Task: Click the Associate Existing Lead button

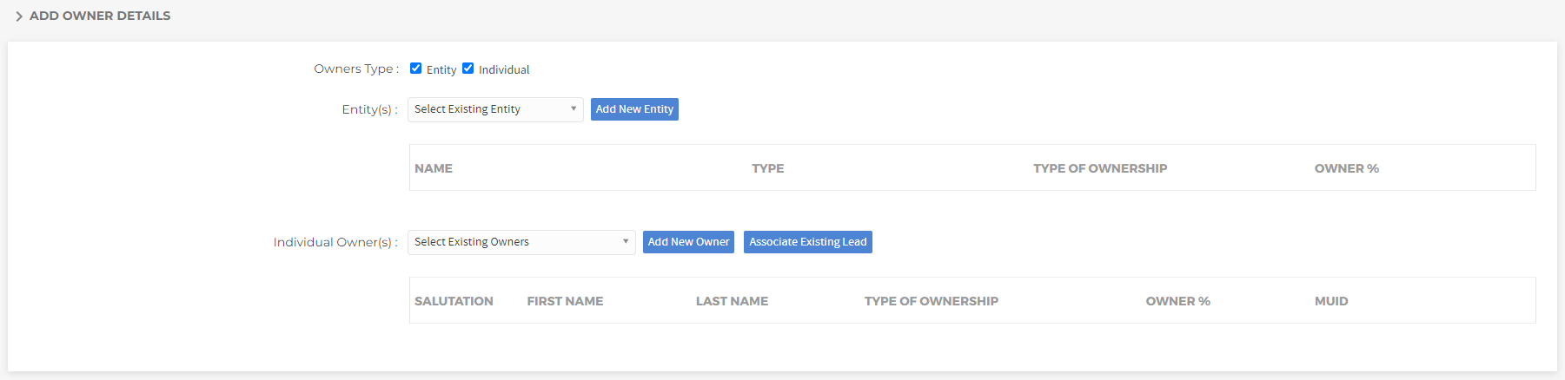Action: 808,242
